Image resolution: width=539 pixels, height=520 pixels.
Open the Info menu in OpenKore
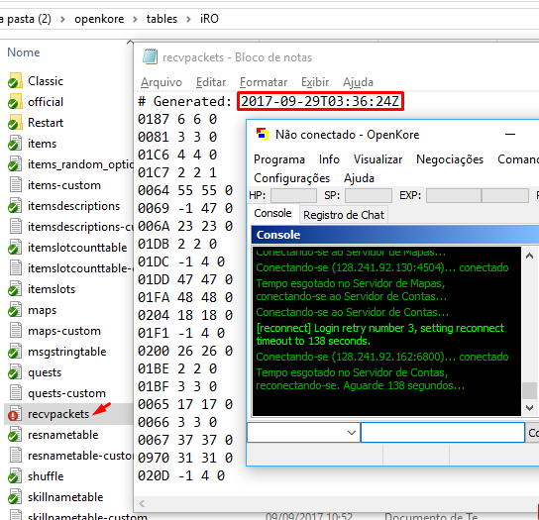pos(329,159)
